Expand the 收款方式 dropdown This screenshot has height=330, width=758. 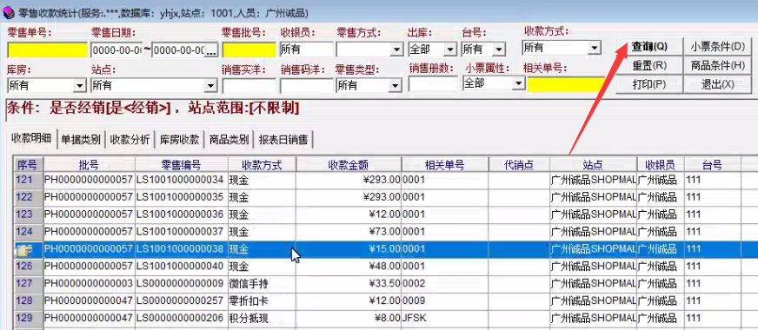pyautogui.click(x=595, y=48)
